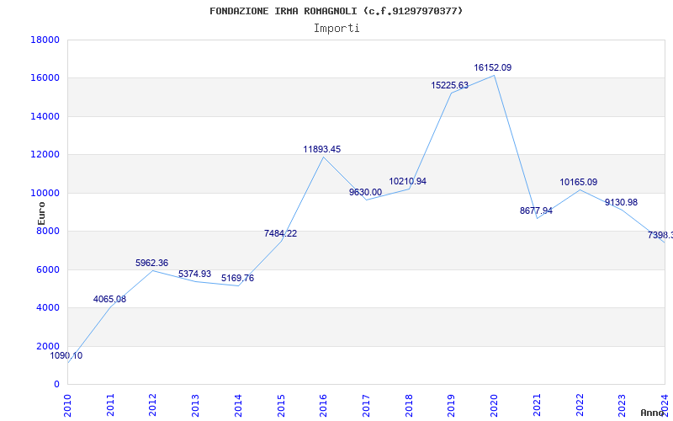Click the 2019 x-axis year label
673x421 pixels.
(x=451, y=405)
